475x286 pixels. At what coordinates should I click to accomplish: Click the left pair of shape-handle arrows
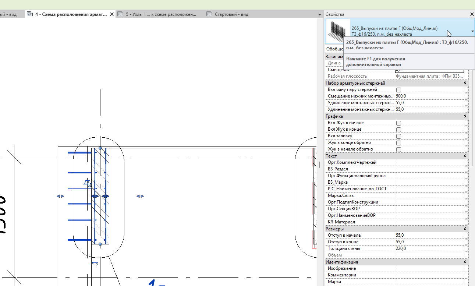60,196
